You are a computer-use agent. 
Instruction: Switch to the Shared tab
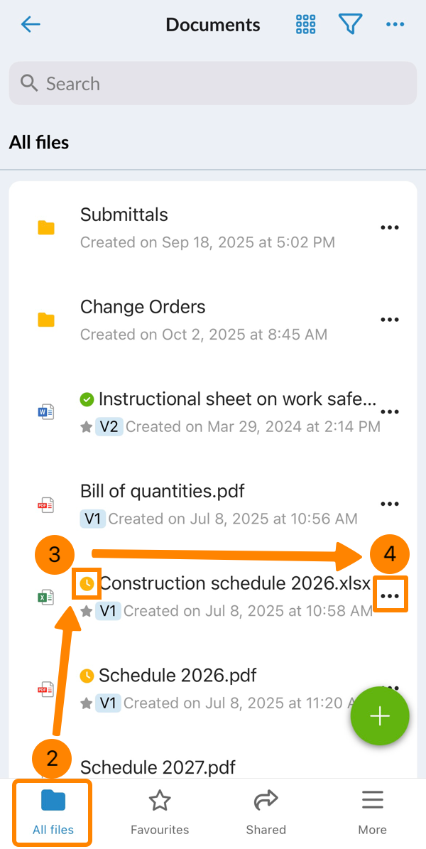tap(266, 812)
